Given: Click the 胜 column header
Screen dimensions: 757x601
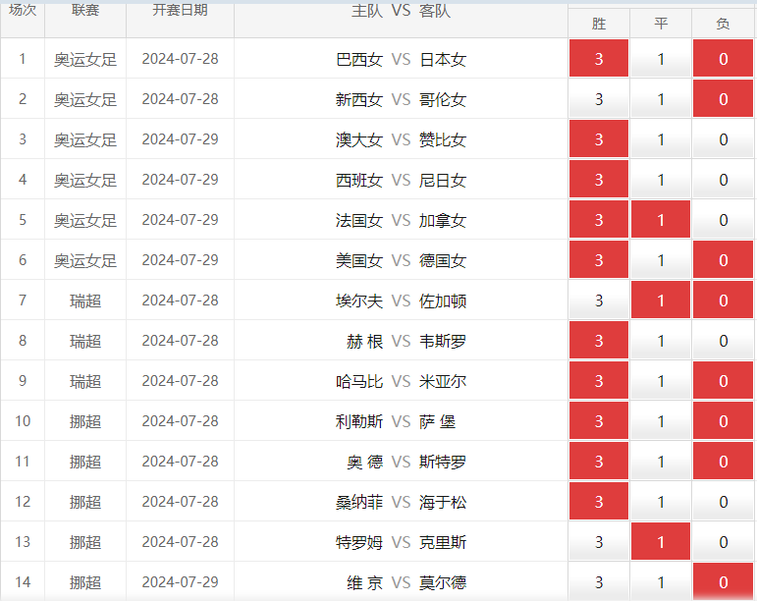Looking at the screenshot, I should click(599, 24).
